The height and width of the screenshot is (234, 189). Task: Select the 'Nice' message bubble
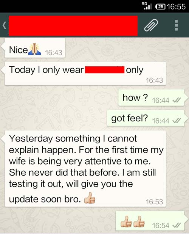coord(34,48)
